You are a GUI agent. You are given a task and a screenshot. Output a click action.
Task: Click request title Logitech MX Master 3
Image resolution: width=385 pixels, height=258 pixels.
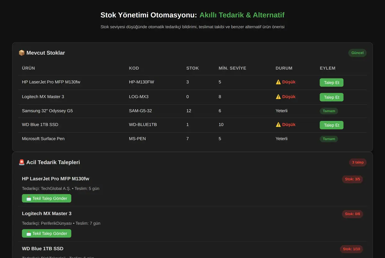[47, 214]
